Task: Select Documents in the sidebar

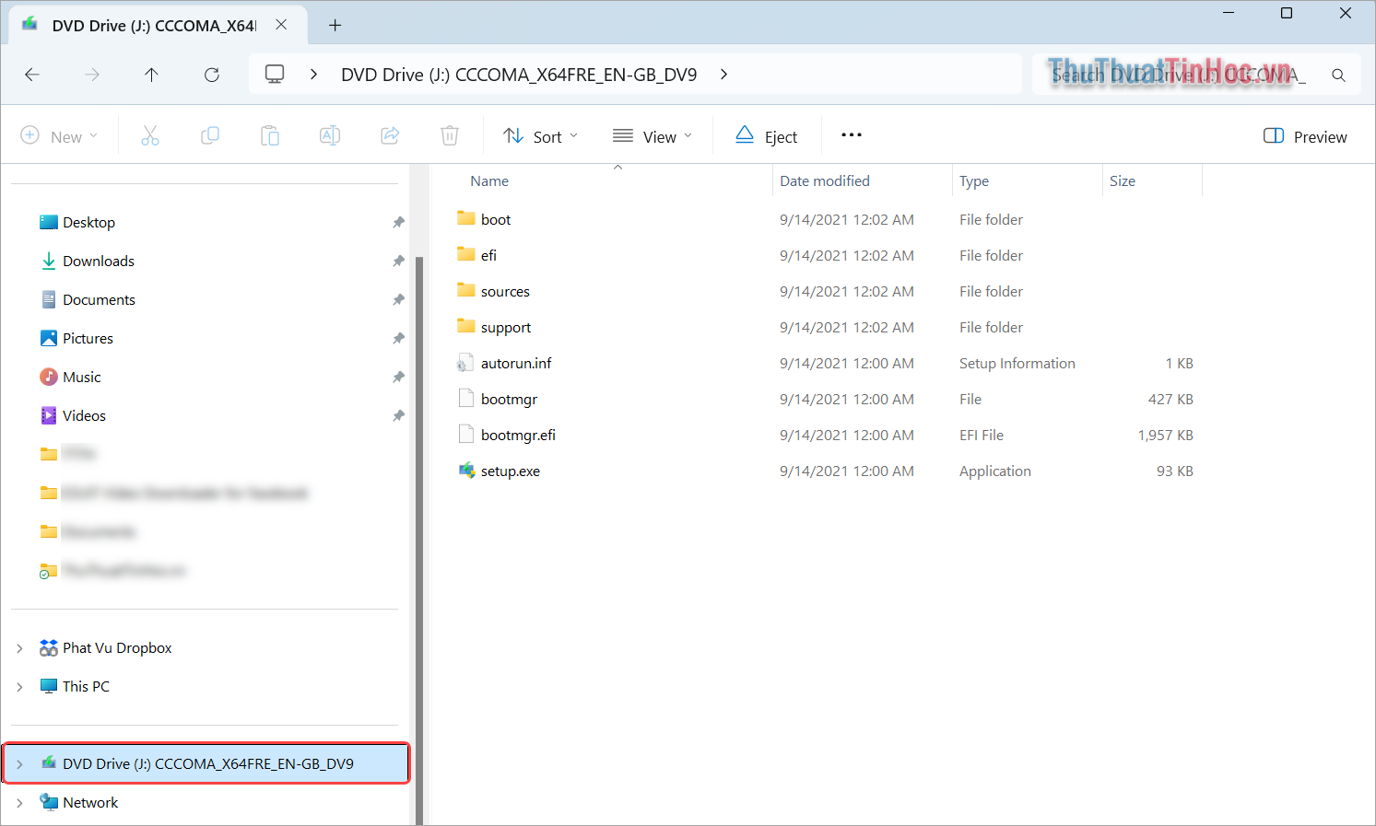Action: [x=100, y=299]
